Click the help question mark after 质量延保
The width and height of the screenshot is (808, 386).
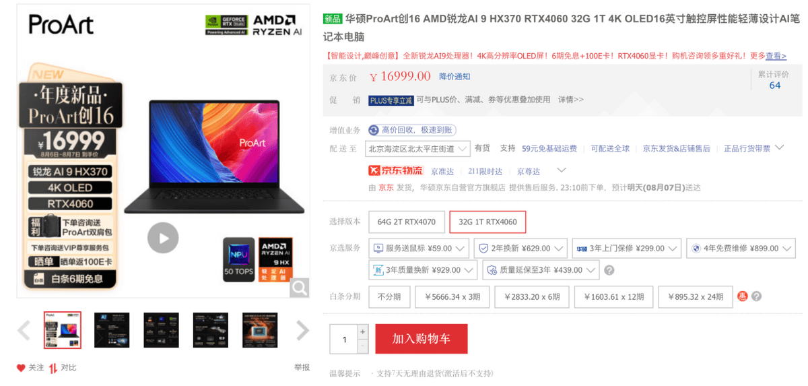[609, 270]
